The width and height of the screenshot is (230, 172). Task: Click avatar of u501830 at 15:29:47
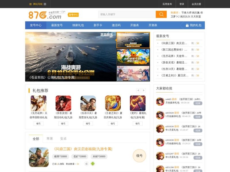pos(160,128)
